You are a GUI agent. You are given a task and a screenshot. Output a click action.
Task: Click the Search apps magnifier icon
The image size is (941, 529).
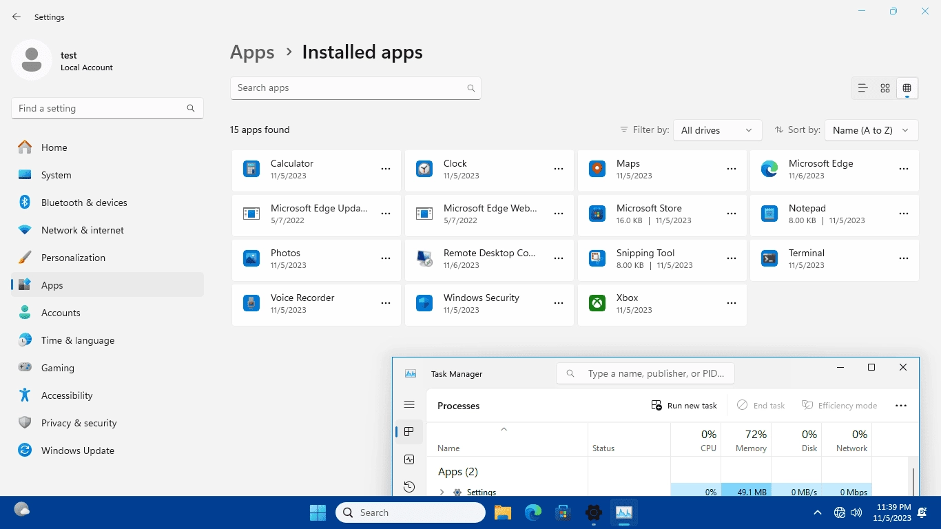click(471, 88)
